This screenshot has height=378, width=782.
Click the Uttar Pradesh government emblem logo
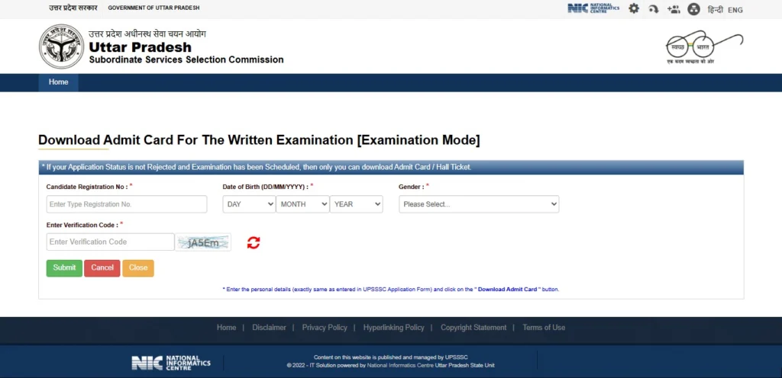click(61, 46)
